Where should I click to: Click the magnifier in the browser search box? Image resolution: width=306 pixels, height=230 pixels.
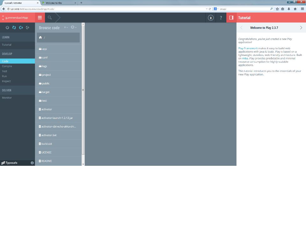point(271,9)
